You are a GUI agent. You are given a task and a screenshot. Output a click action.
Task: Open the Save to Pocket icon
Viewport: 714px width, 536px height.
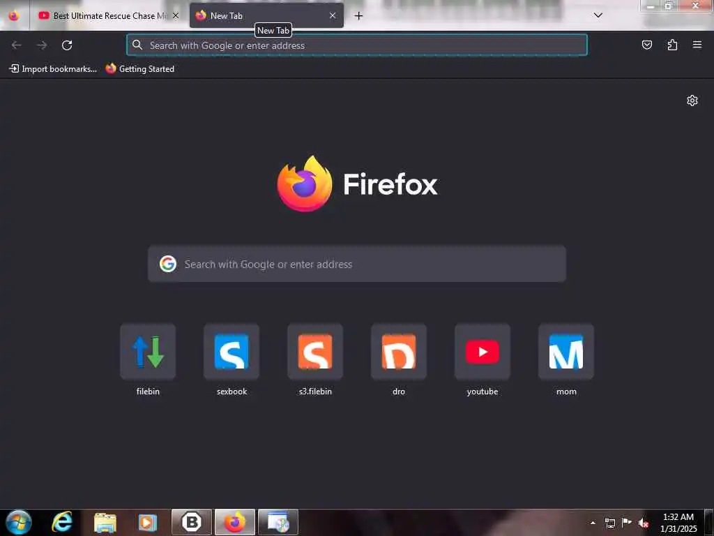(646, 45)
